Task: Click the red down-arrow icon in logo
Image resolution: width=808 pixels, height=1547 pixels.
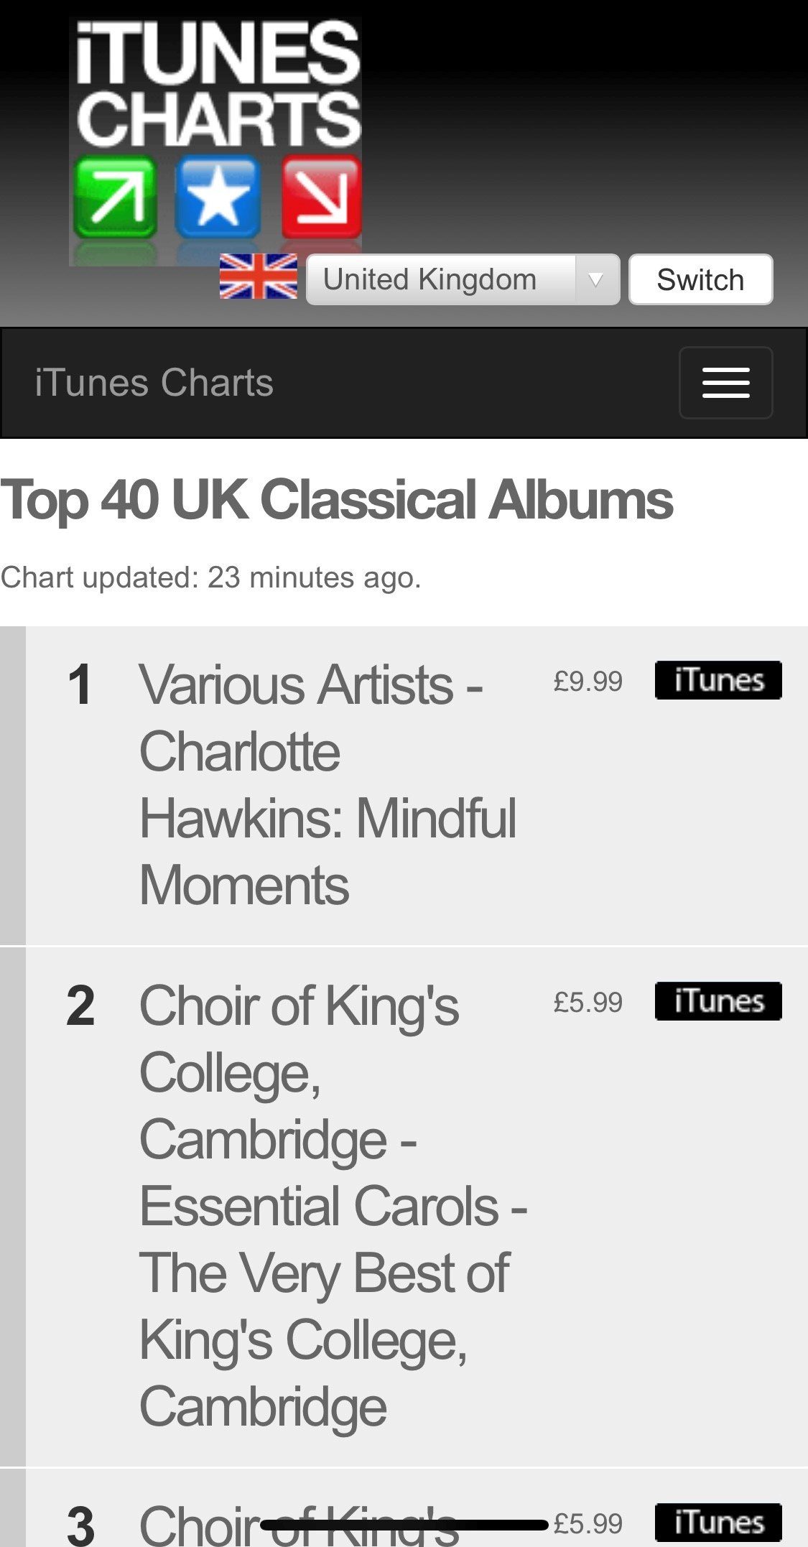Action: pyautogui.click(x=322, y=197)
